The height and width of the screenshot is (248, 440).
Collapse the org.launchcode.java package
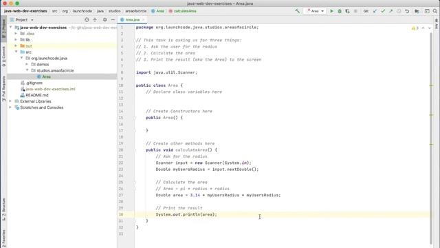pyautogui.click(x=21, y=58)
